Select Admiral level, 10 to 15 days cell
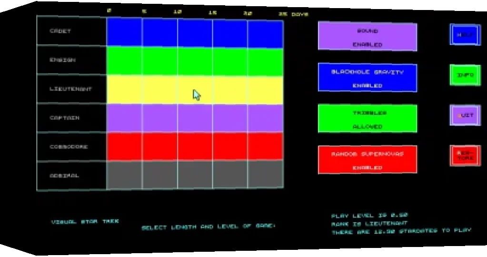The width and height of the screenshot is (487, 257). coord(195,175)
